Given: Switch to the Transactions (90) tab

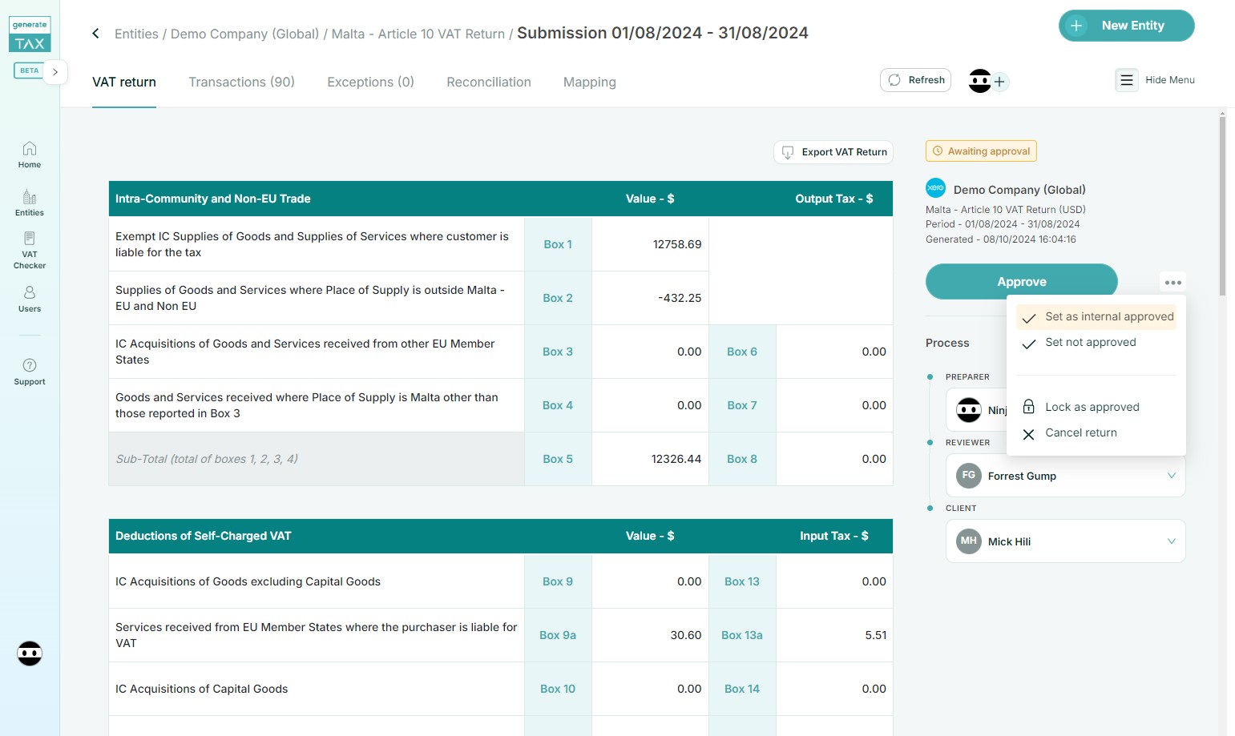Looking at the screenshot, I should click(x=241, y=82).
